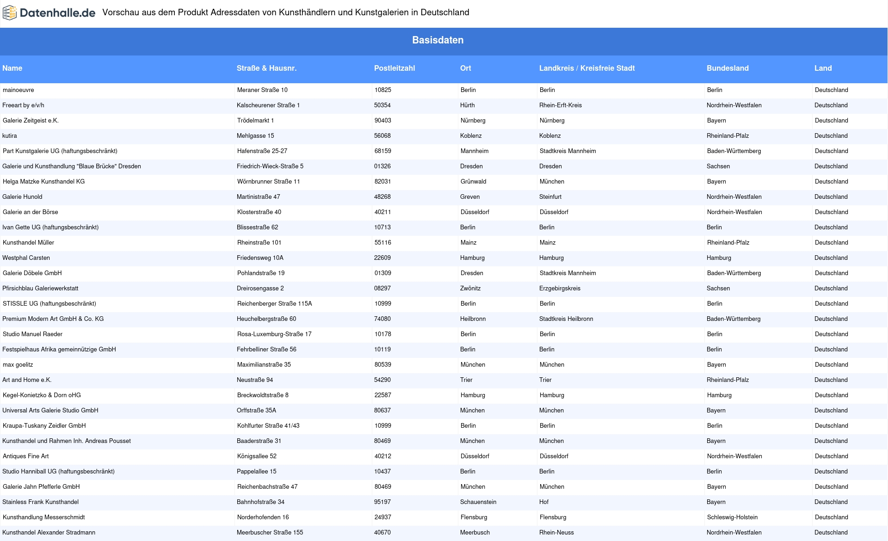This screenshot has height=541, width=888.
Task: Select Westphal Carsten entry
Action: [26, 258]
